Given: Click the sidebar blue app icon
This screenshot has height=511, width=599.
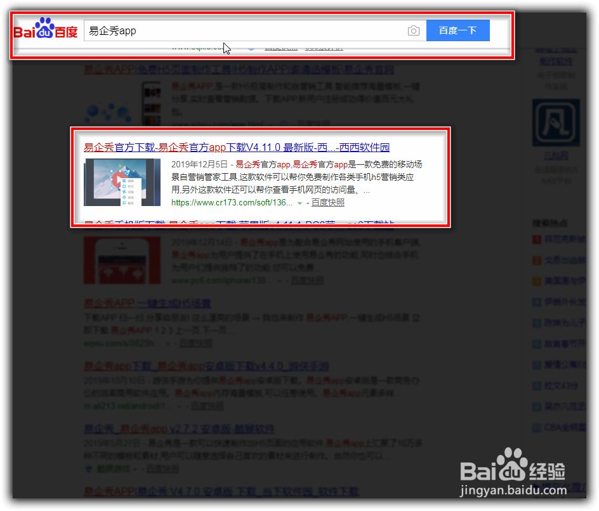Looking at the screenshot, I should 556,123.
